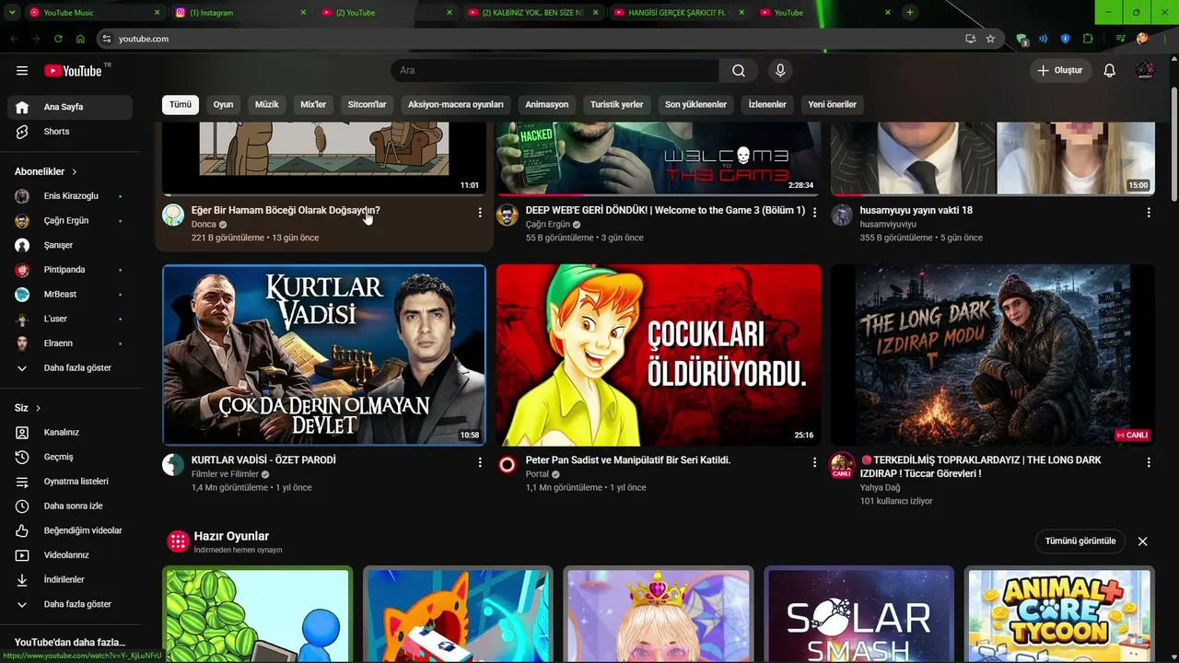The image size is (1179, 663).
Task: Open the Peter Pan Sadist video title
Action: (x=628, y=460)
